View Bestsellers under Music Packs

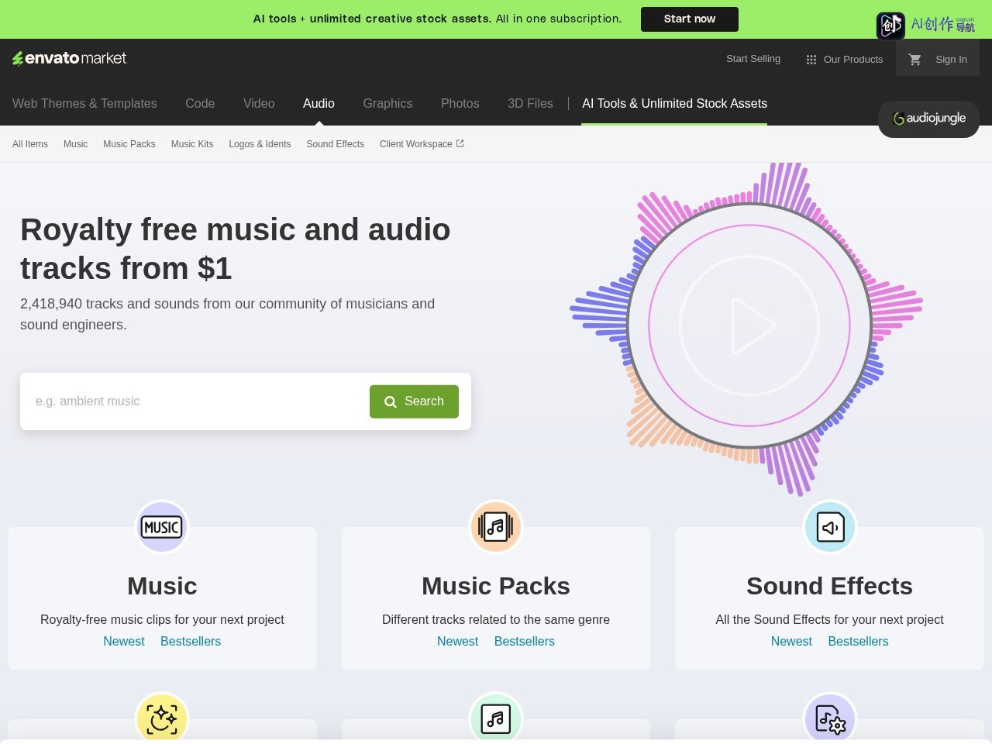pyautogui.click(x=525, y=642)
